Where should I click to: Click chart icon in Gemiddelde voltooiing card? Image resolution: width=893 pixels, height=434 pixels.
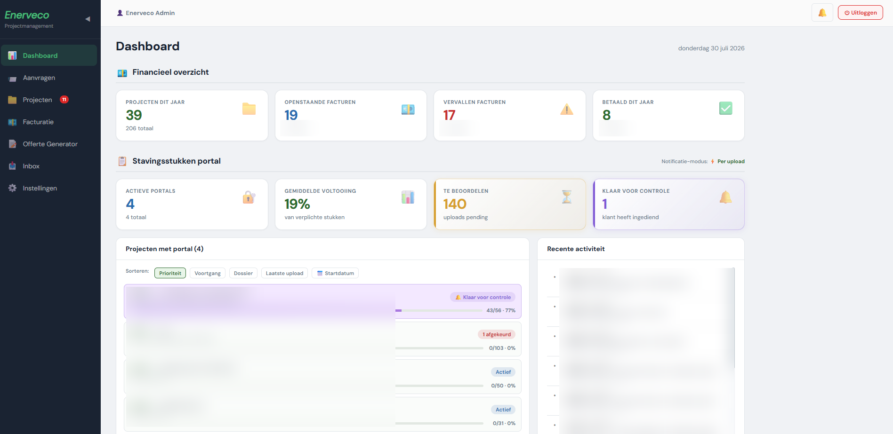(408, 197)
